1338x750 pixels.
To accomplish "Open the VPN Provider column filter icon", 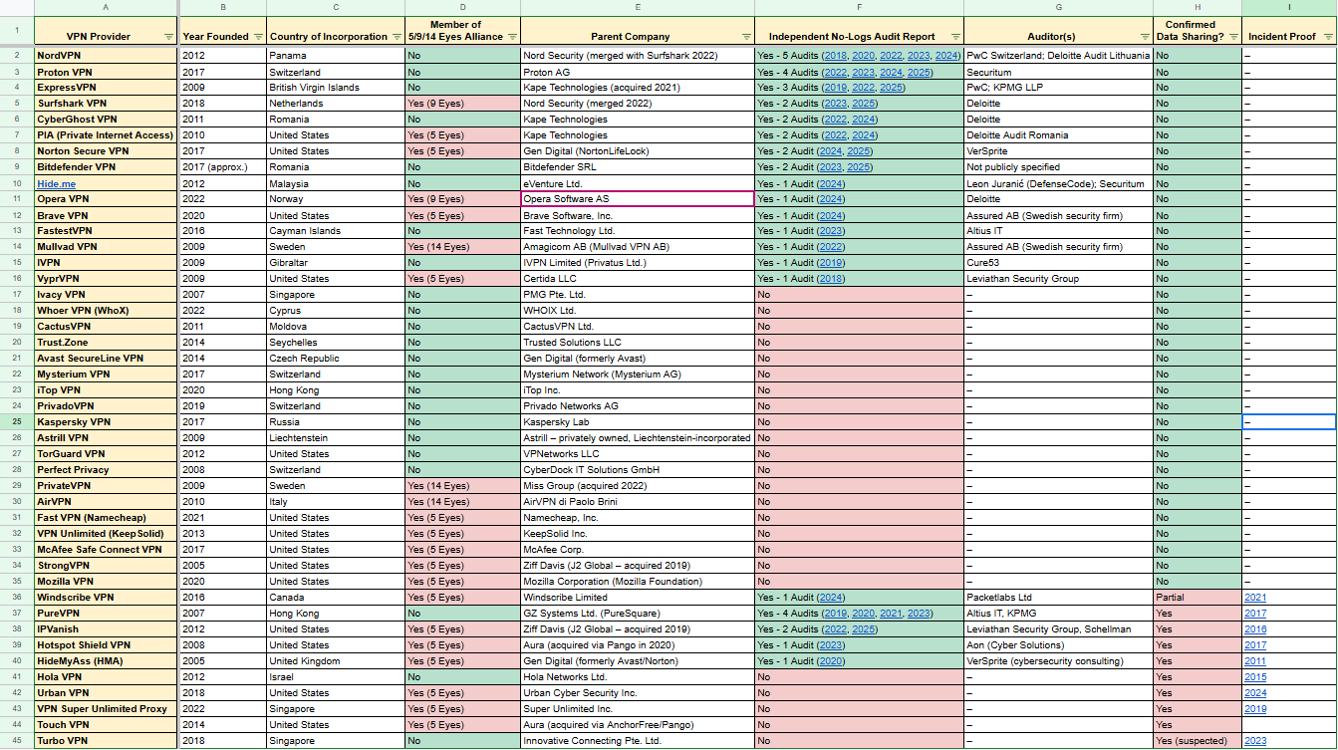I will 167,37.
